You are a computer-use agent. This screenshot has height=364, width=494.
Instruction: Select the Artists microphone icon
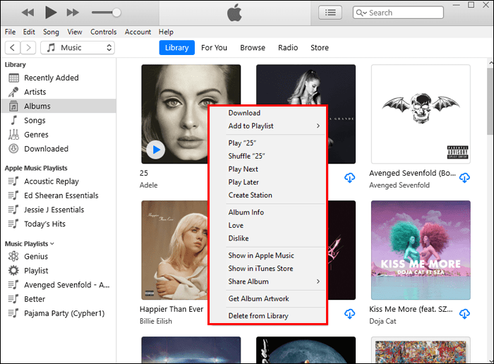[13, 92]
